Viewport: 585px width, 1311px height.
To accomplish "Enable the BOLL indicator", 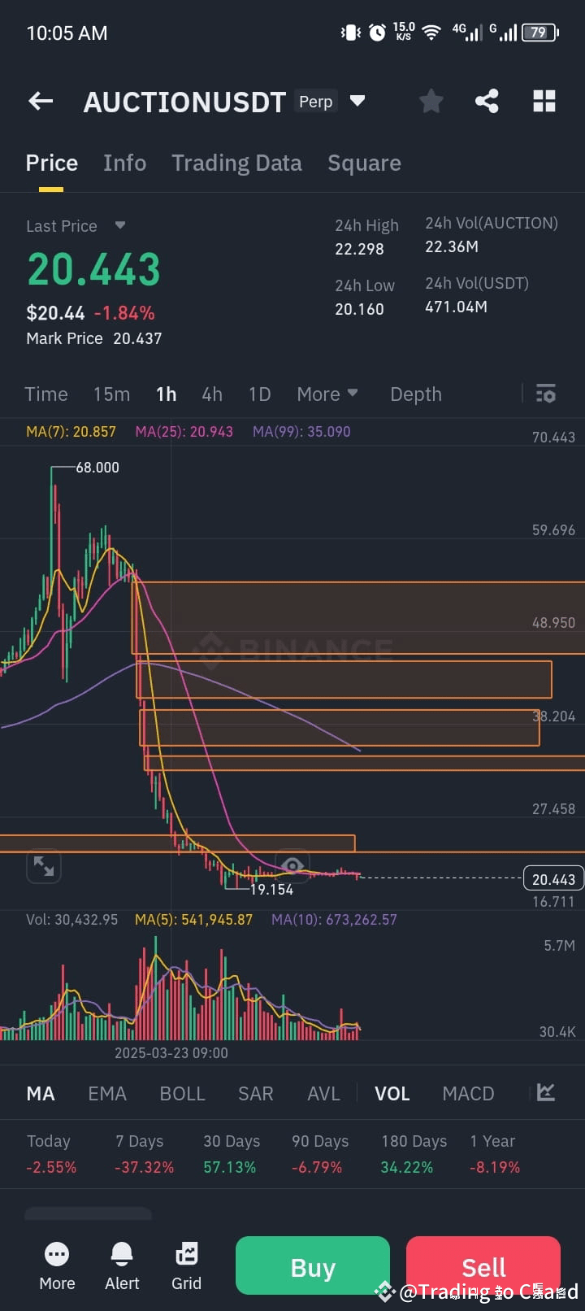I will pyautogui.click(x=182, y=1093).
